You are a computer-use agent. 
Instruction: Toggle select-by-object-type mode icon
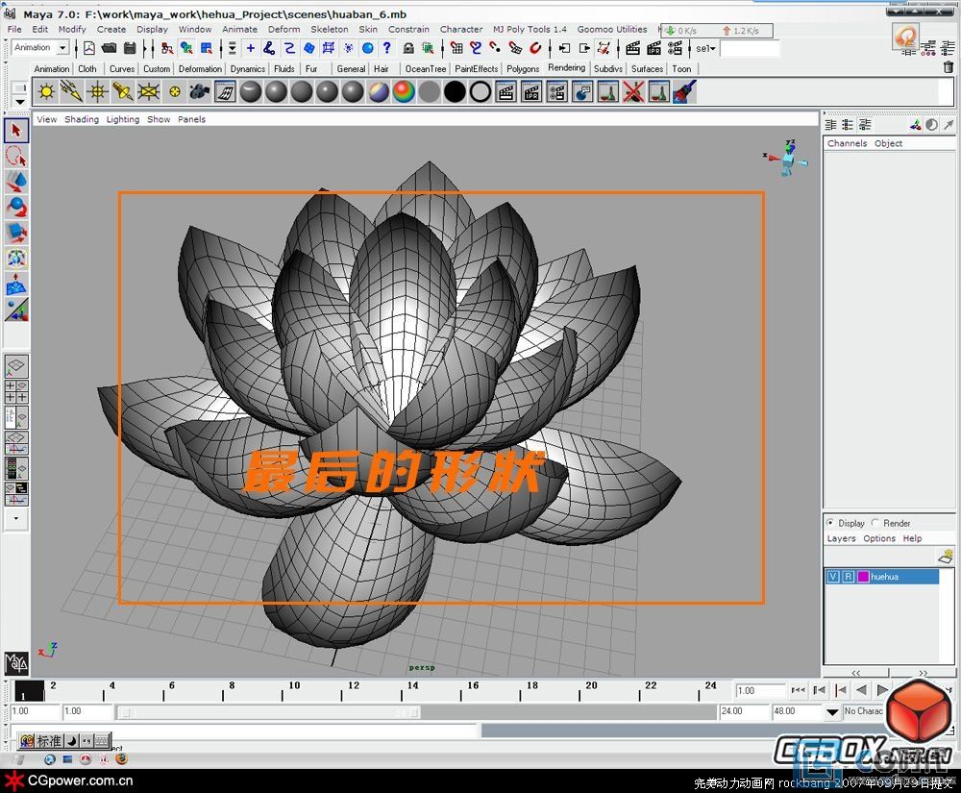click(186, 48)
